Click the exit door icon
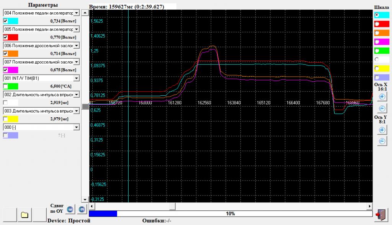Viewport: 392px width, 225px height. (381, 215)
